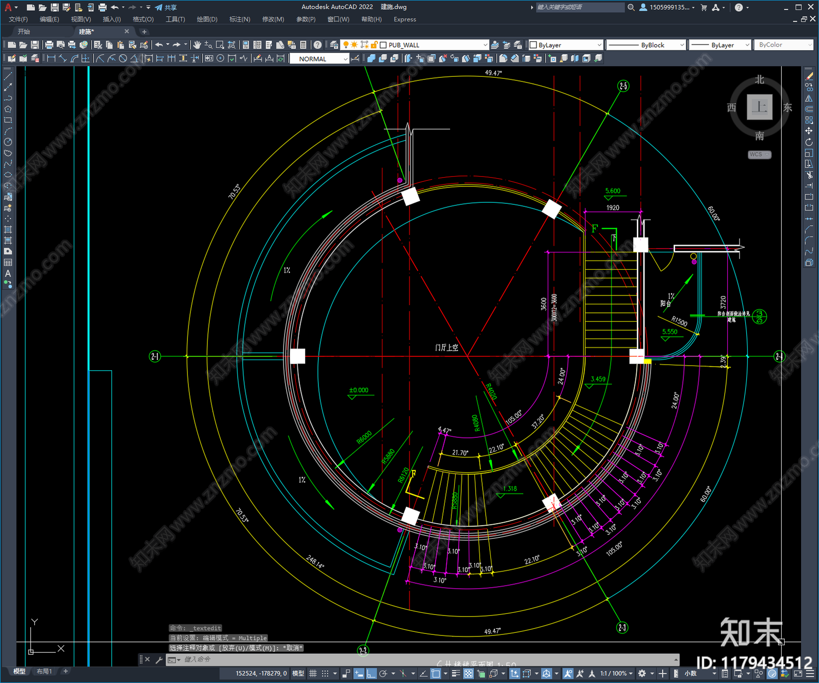Open the 视图(V) menu

tap(81, 19)
